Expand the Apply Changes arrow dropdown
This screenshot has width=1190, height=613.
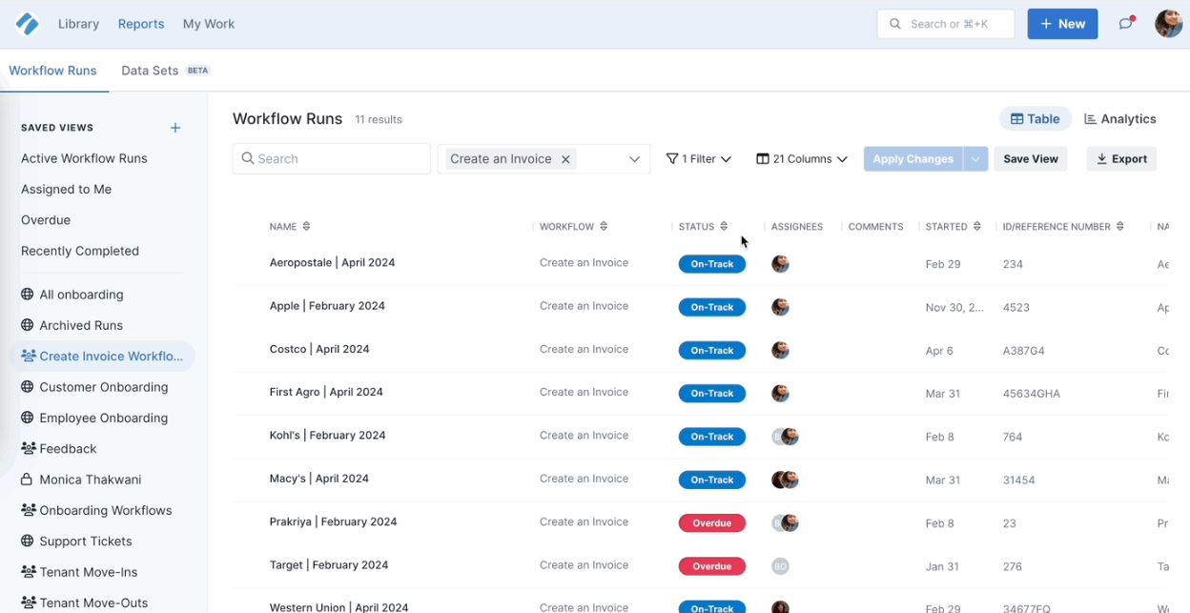[975, 159]
